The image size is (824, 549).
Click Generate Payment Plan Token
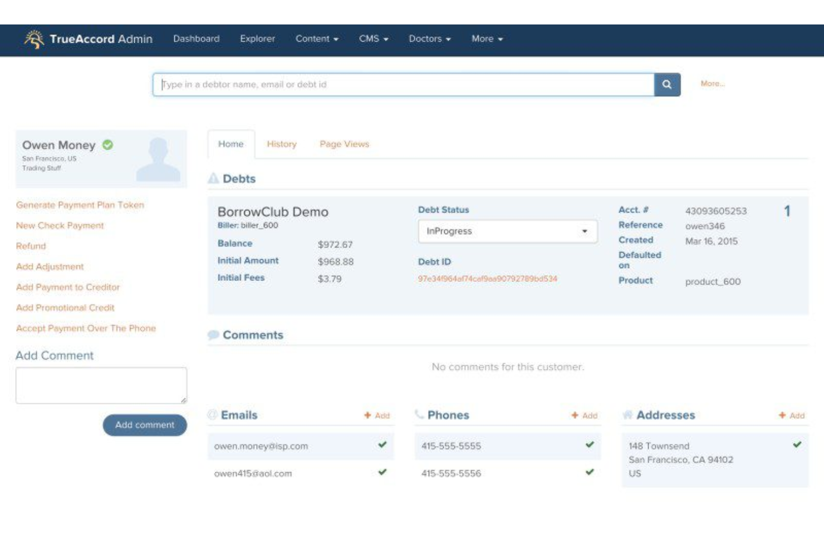click(80, 205)
